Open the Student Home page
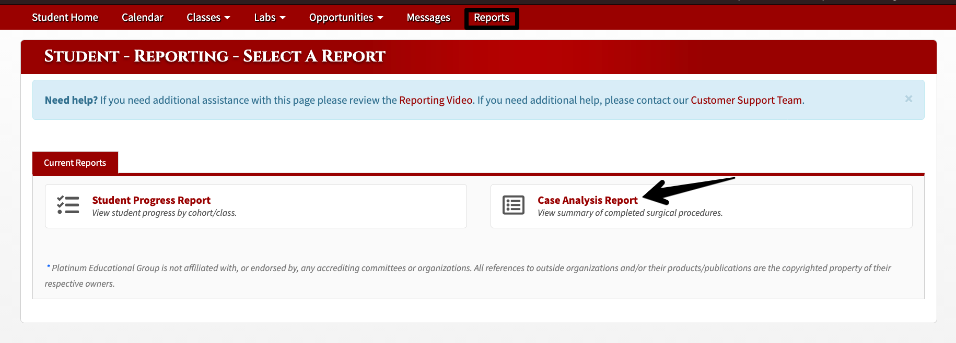The image size is (956, 343). pos(65,17)
